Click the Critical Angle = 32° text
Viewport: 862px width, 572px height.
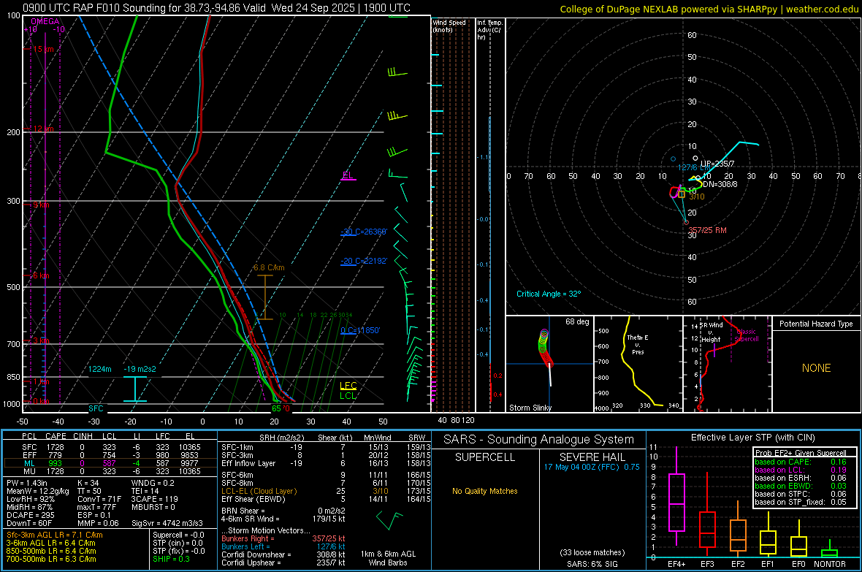click(549, 294)
